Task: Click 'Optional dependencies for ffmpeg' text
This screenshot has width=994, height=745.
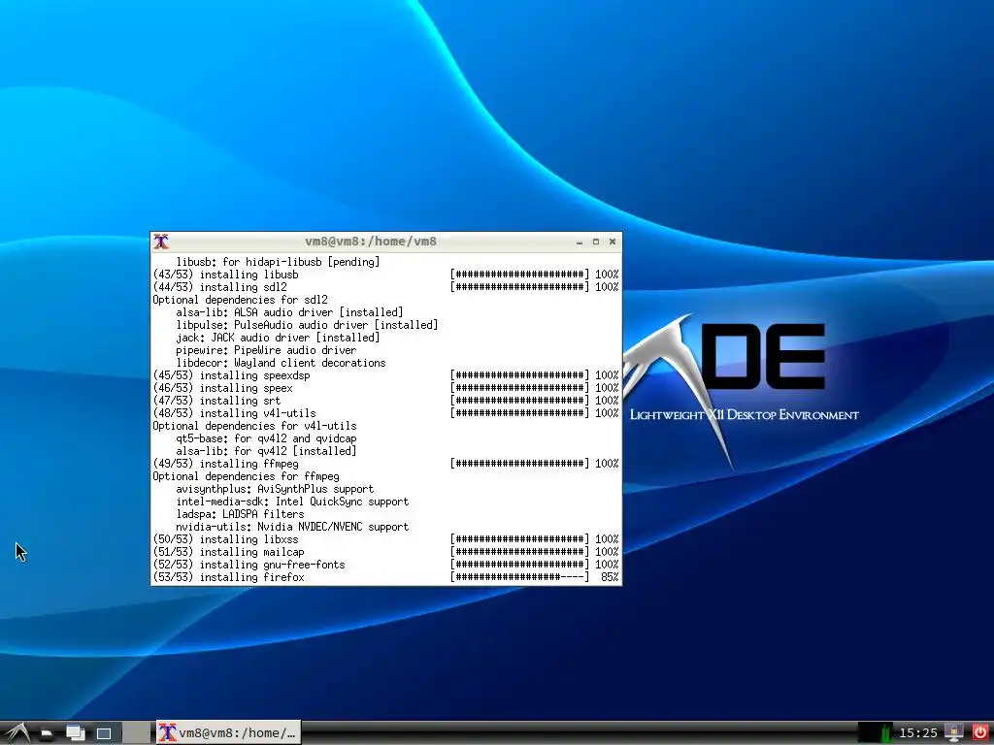Action: point(246,476)
